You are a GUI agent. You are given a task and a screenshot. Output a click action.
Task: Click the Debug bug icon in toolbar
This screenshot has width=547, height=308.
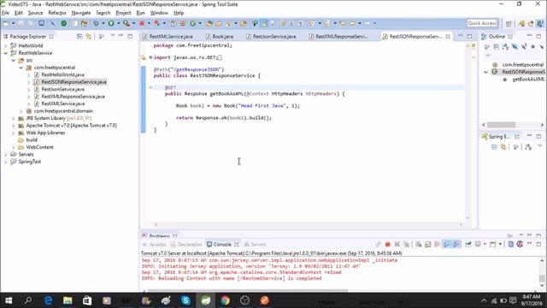[96, 23]
